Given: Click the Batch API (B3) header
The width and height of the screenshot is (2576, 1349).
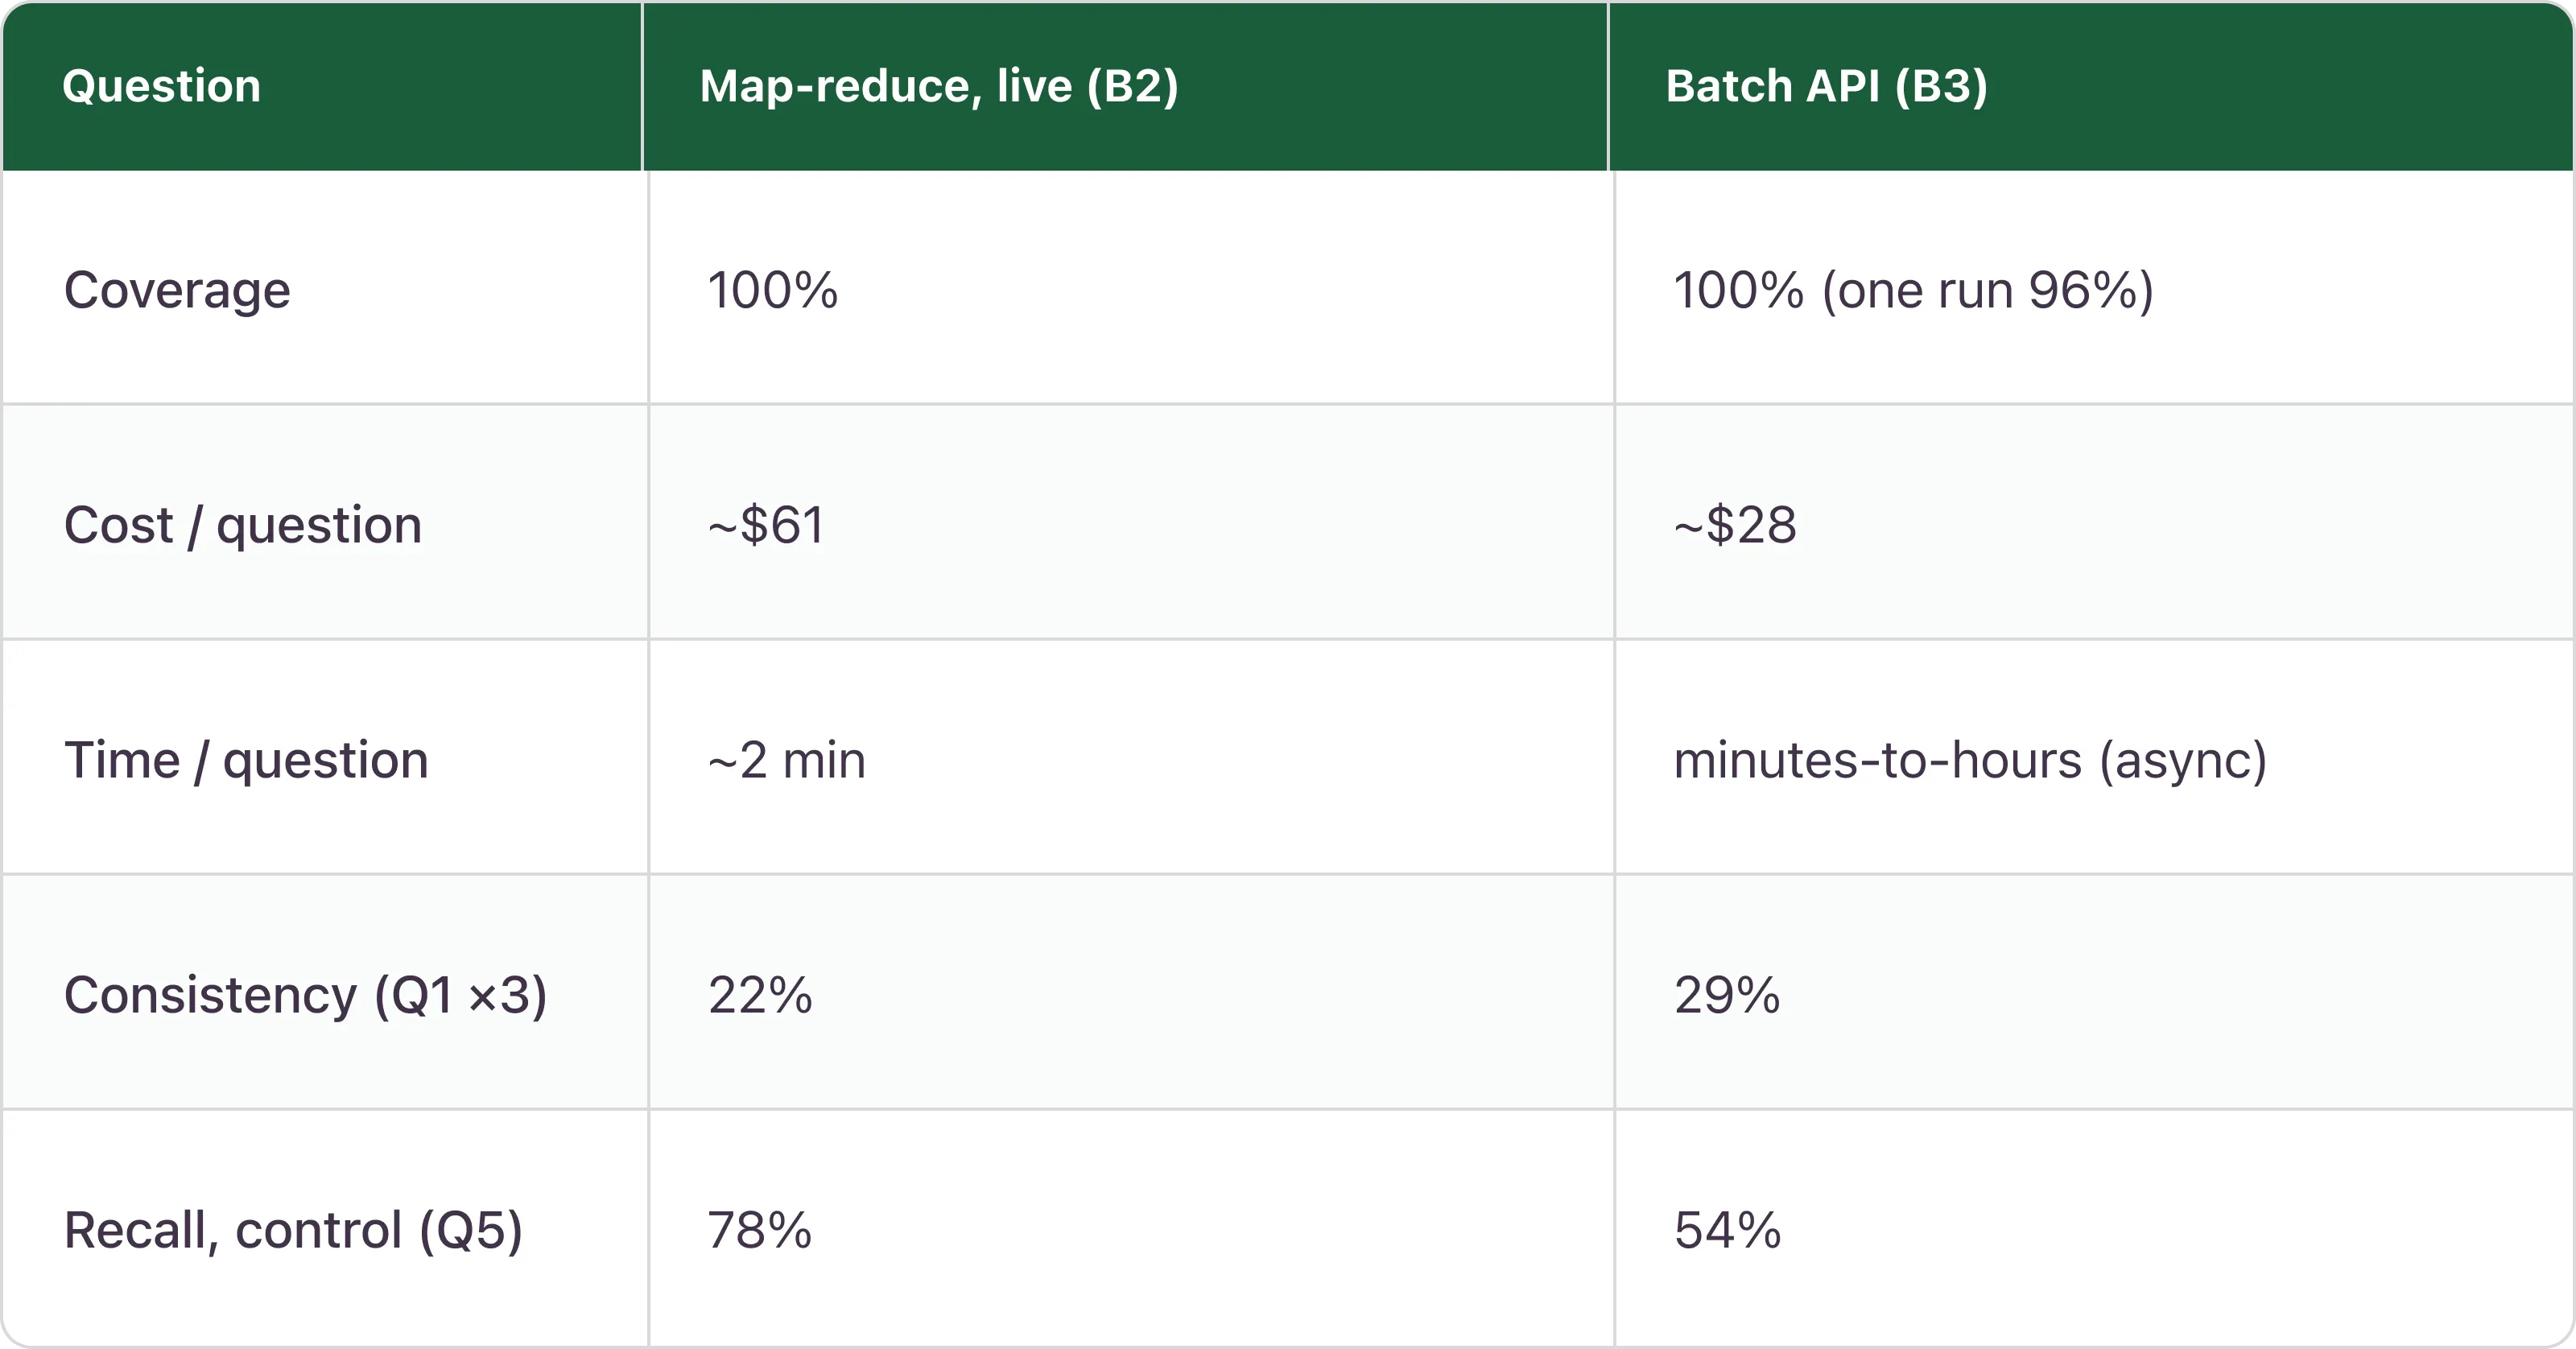Looking at the screenshot, I should pos(1826,86).
